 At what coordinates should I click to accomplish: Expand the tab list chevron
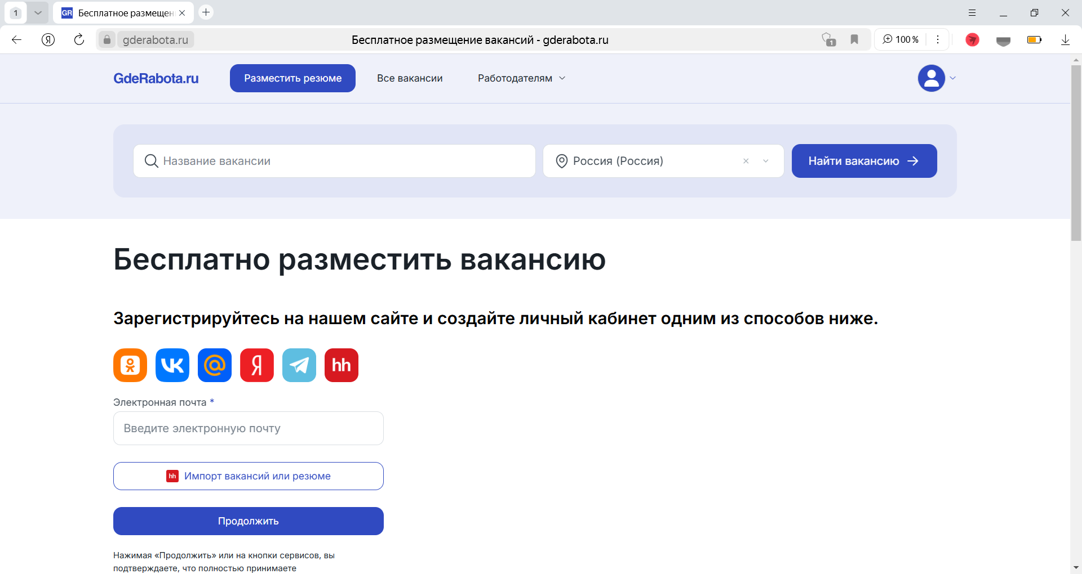(x=38, y=12)
